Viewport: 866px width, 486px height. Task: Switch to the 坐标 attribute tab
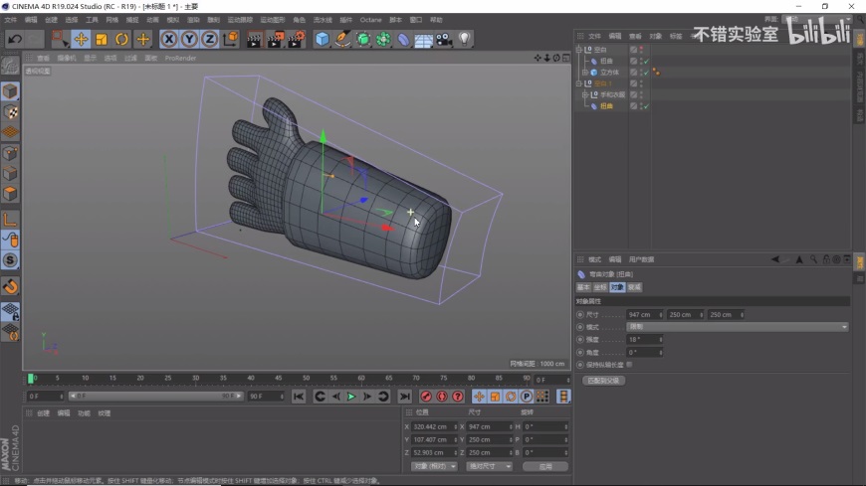pyautogui.click(x=600, y=287)
